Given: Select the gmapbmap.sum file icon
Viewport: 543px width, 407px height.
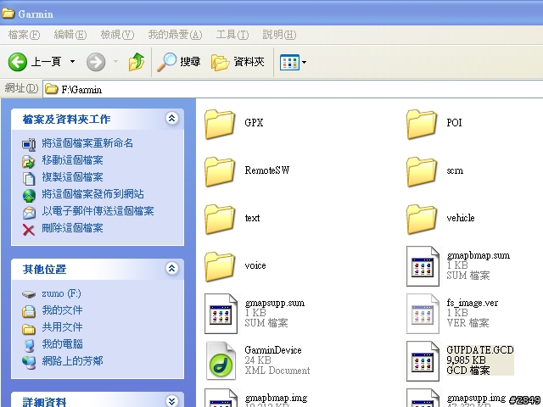Looking at the screenshot, I should tap(423, 266).
